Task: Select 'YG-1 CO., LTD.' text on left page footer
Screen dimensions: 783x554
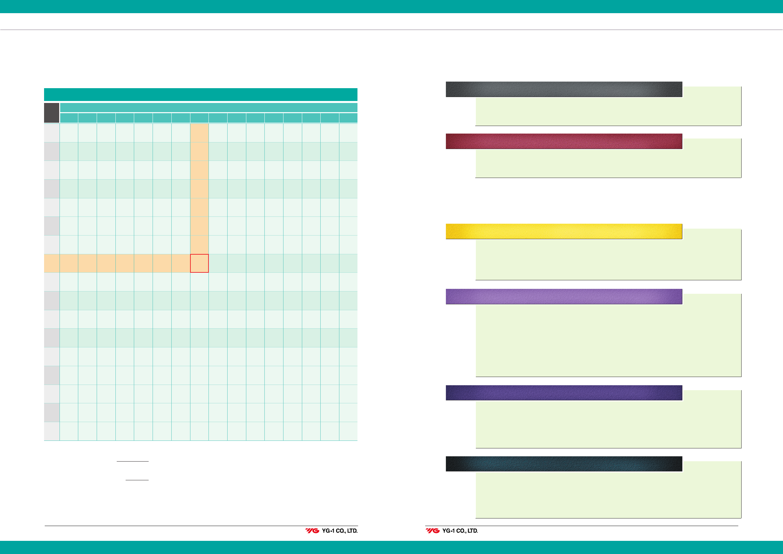Action: [340, 531]
